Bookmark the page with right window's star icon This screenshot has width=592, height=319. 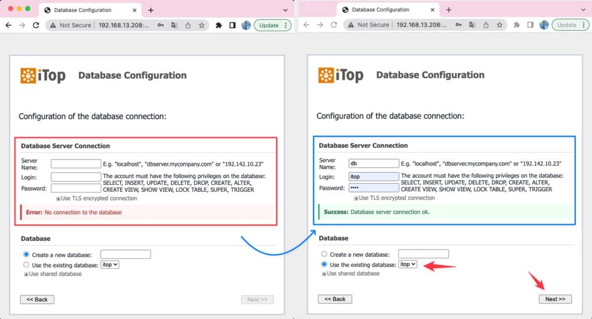tap(499, 25)
